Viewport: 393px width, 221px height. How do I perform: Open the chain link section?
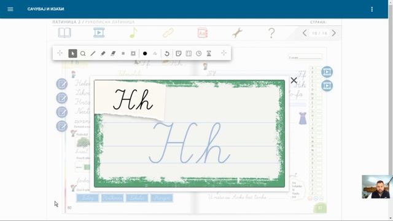click(x=168, y=33)
